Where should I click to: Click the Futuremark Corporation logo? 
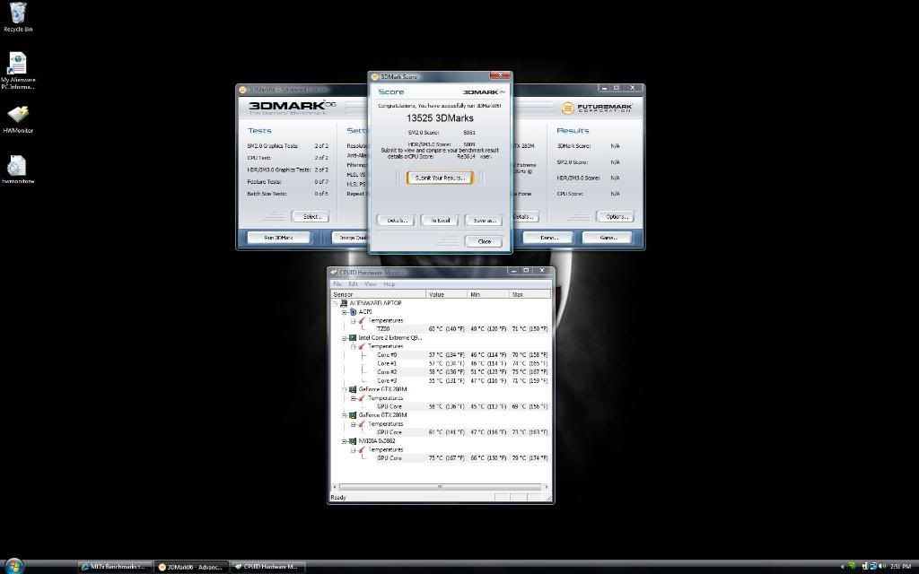[597, 108]
